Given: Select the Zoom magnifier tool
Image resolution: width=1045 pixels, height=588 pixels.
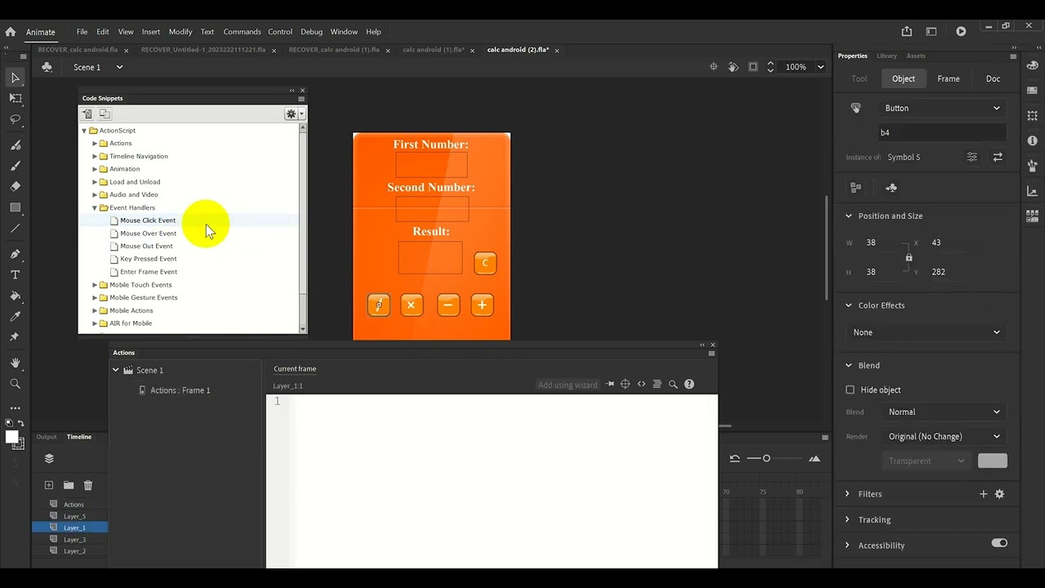Looking at the screenshot, I should click(x=15, y=383).
